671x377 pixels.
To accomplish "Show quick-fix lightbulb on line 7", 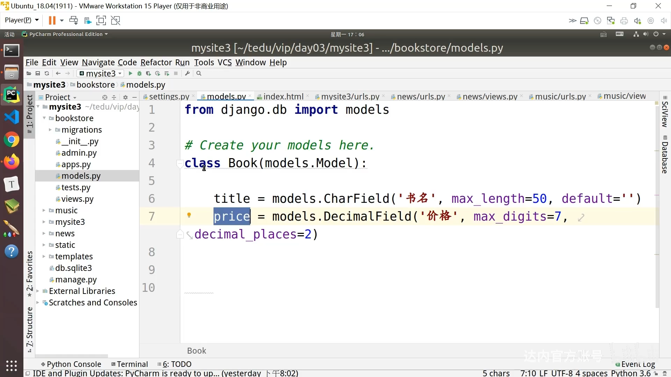I will click(x=189, y=215).
